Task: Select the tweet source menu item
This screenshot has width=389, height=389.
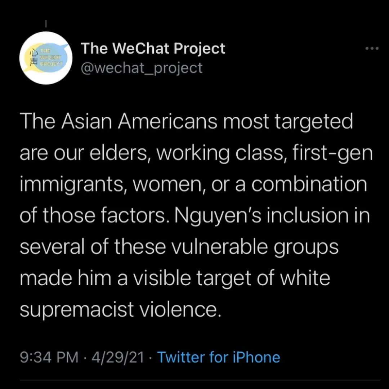Action: pyautogui.click(x=218, y=357)
